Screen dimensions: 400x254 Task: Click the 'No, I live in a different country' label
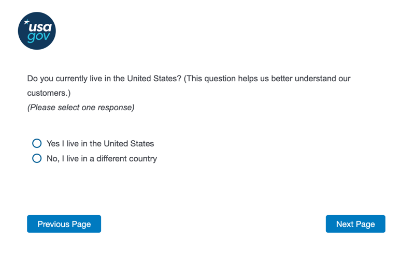102,158
